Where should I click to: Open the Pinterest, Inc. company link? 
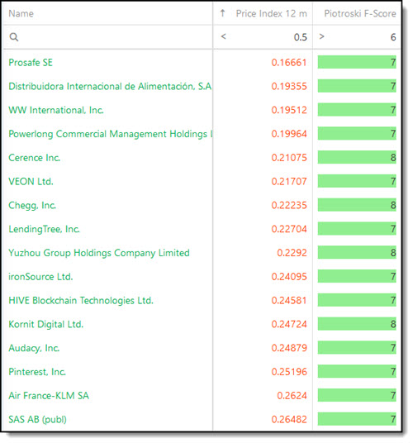pos(37,372)
